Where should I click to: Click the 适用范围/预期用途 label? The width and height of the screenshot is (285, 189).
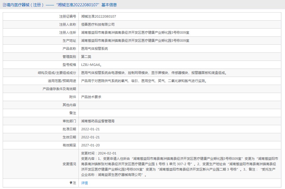[x=62, y=81]
